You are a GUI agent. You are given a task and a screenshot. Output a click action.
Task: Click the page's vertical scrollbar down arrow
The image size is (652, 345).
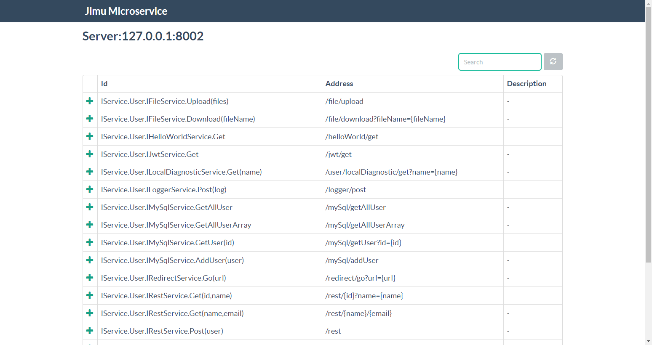[648, 341]
